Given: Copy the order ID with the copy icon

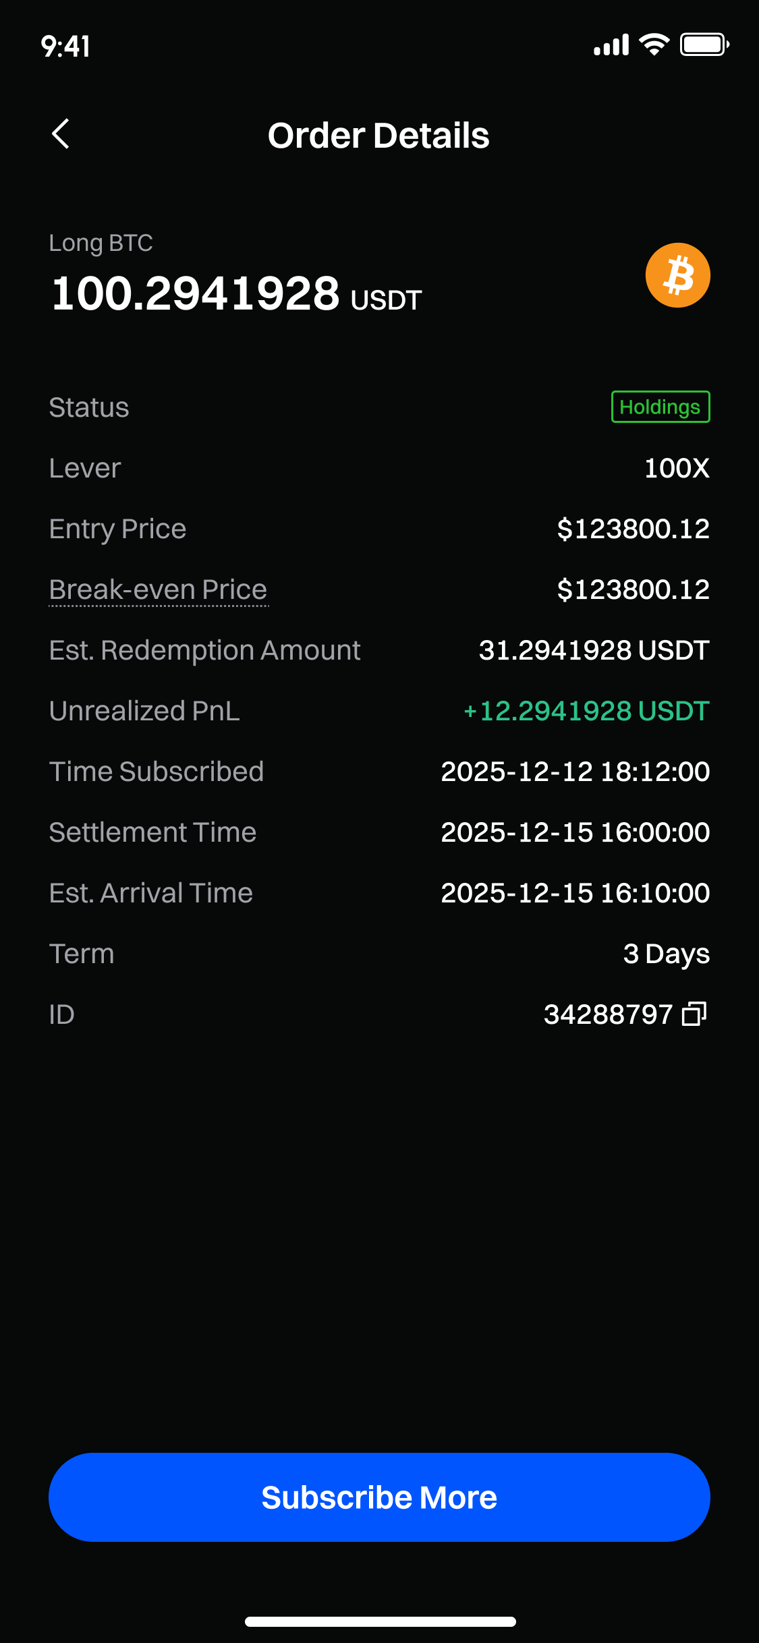Looking at the screenshot, I should [x=694, y=1014].
